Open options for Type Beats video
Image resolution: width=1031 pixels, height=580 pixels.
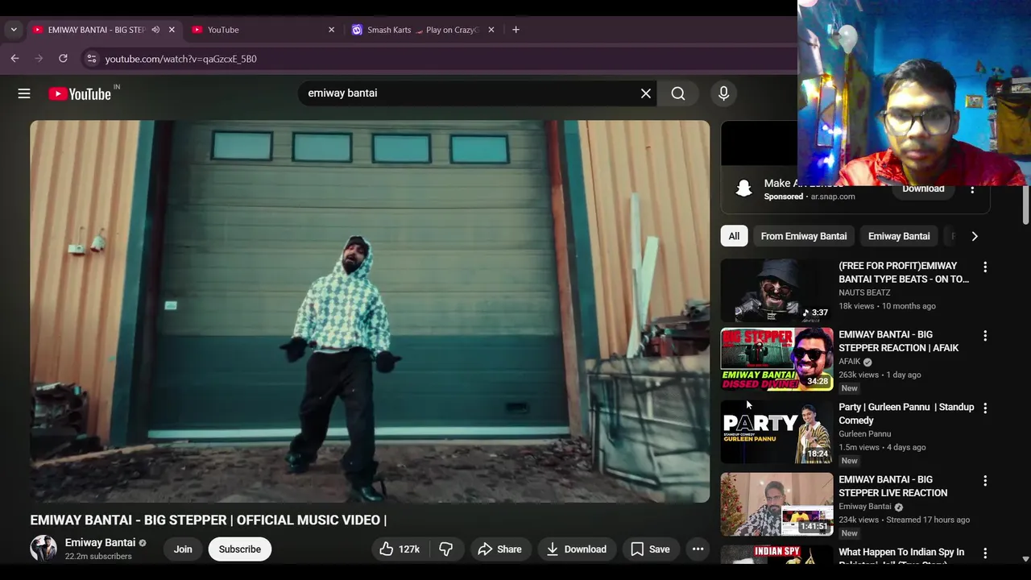point(984,267)
